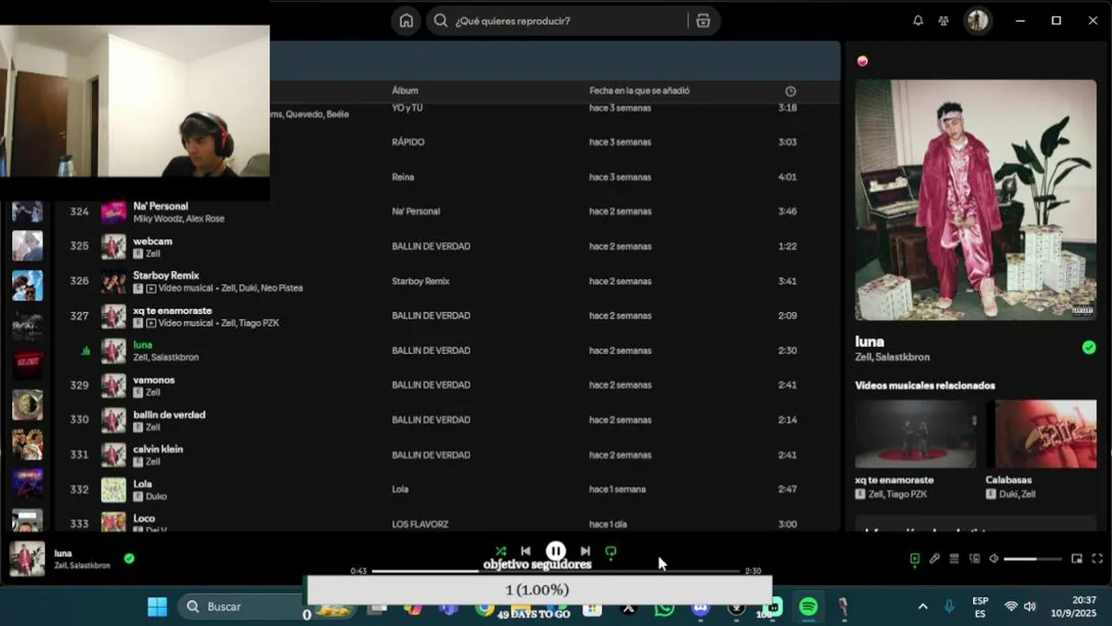Go to Spotify Home via house icon
The image size is (1112, 626).
(x=406, y=21)
